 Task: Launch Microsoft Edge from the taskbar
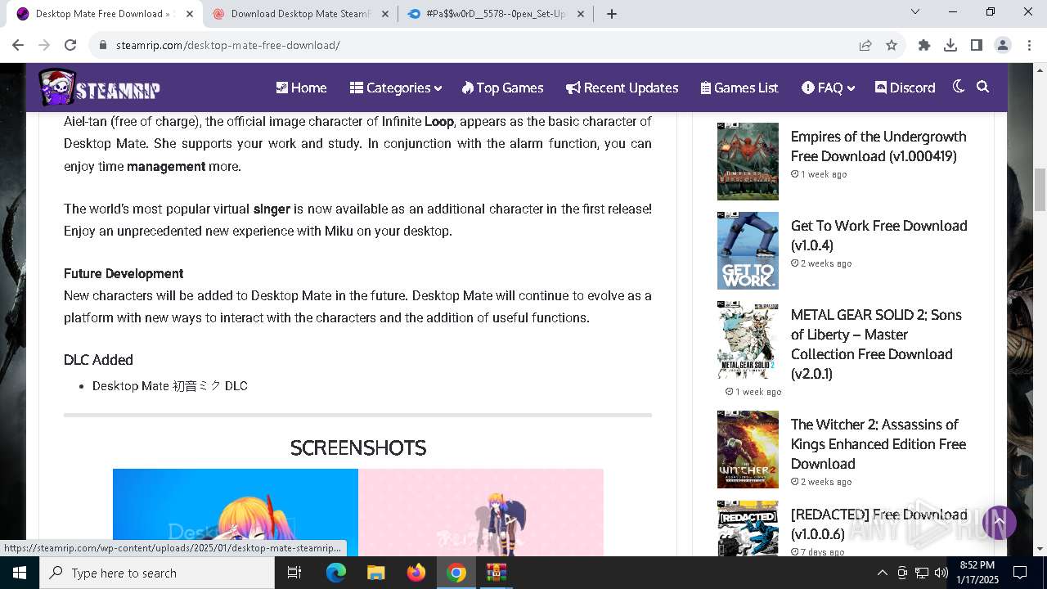[x=336, y=573]
